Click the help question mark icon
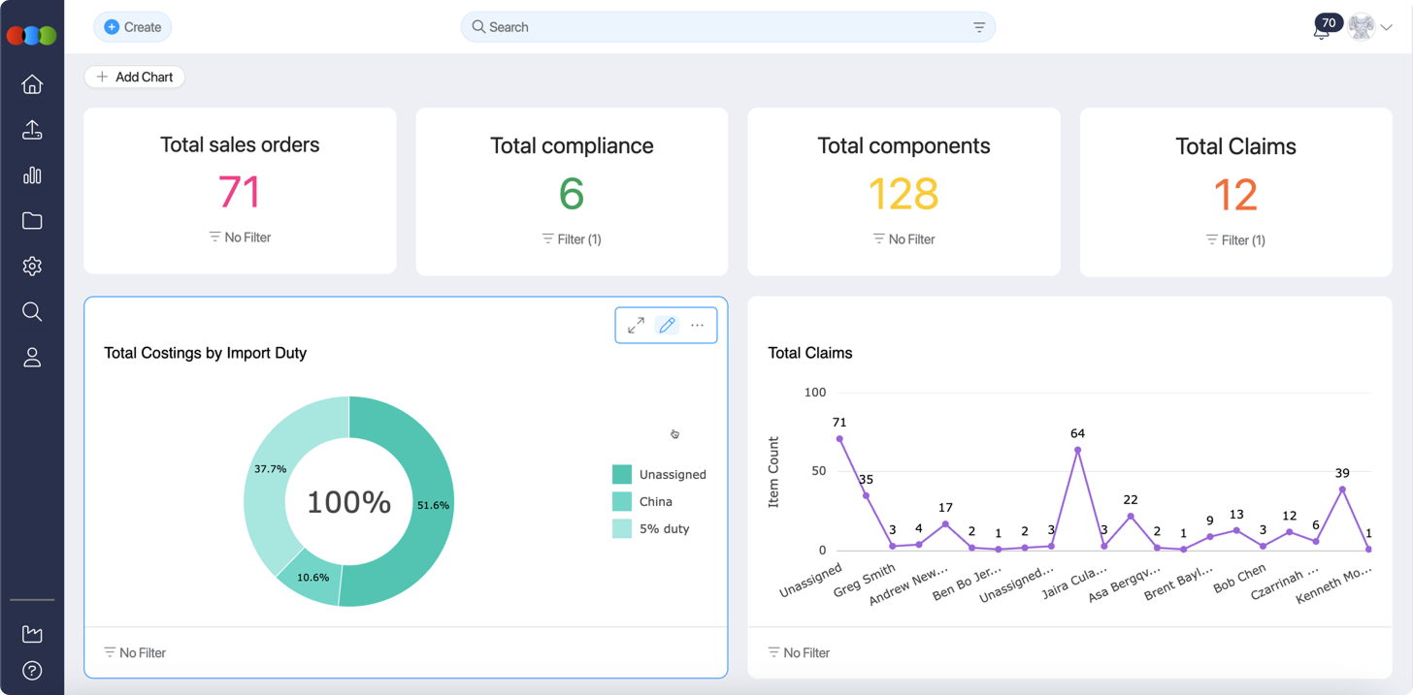 [32, 671]
